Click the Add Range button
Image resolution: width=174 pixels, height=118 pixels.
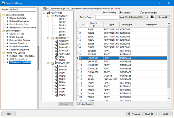coord(85,104)
